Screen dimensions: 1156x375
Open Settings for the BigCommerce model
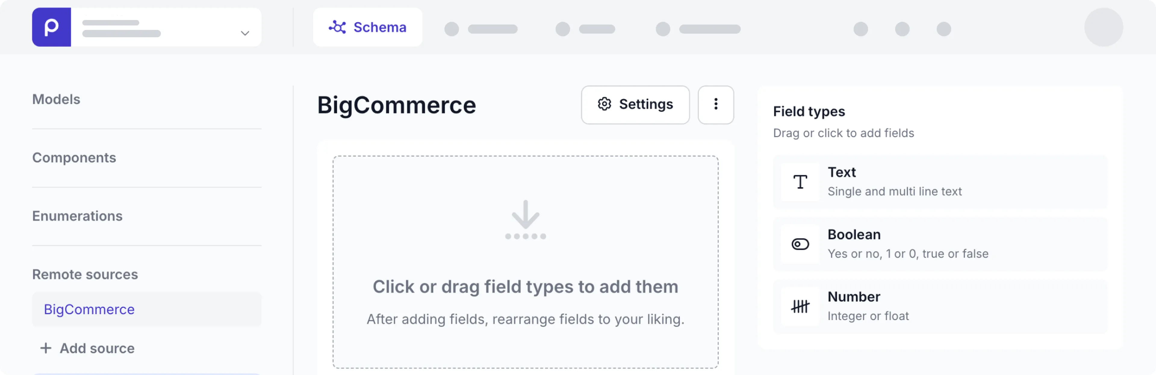pos(635,104)
